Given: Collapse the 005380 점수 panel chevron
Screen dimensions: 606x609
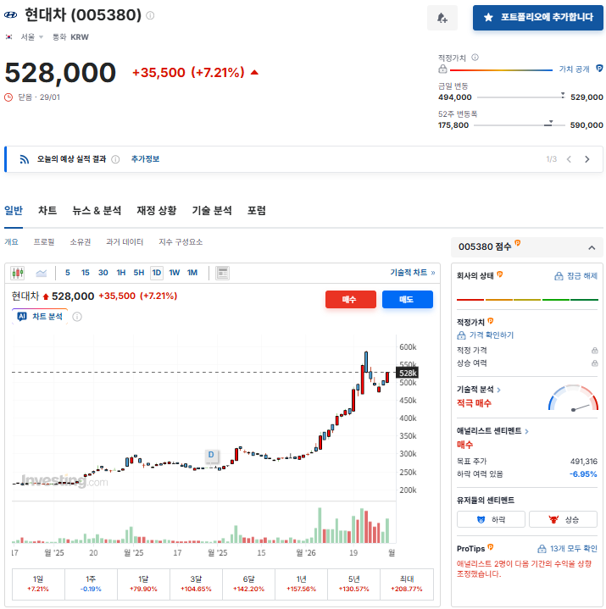Looking at the screenshot, I should pos(592,248).
